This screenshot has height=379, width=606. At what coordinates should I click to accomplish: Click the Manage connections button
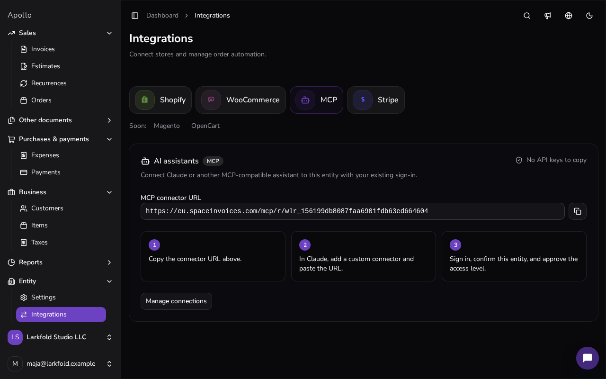[176, 301]
